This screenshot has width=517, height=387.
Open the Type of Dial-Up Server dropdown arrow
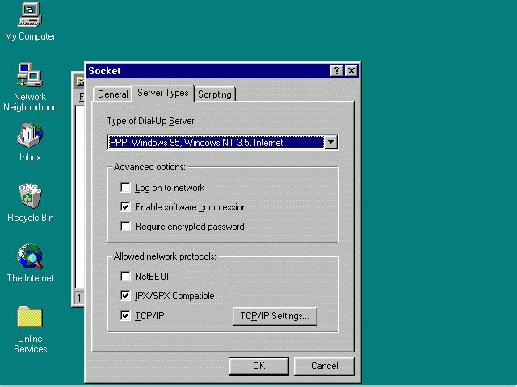tap(330, 143)
